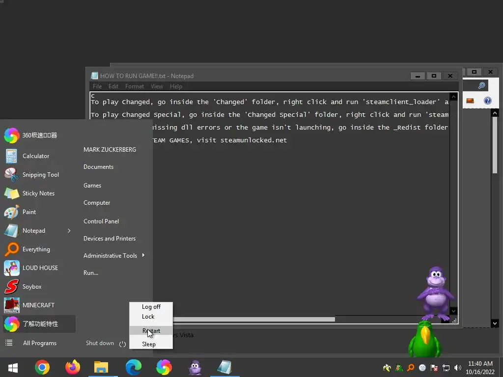Image resolution: width=503 pixels, height=377 pixels.
Task: Open the highlighted Chinese-labeled 360 entry
Action: (x=39, y=324)
